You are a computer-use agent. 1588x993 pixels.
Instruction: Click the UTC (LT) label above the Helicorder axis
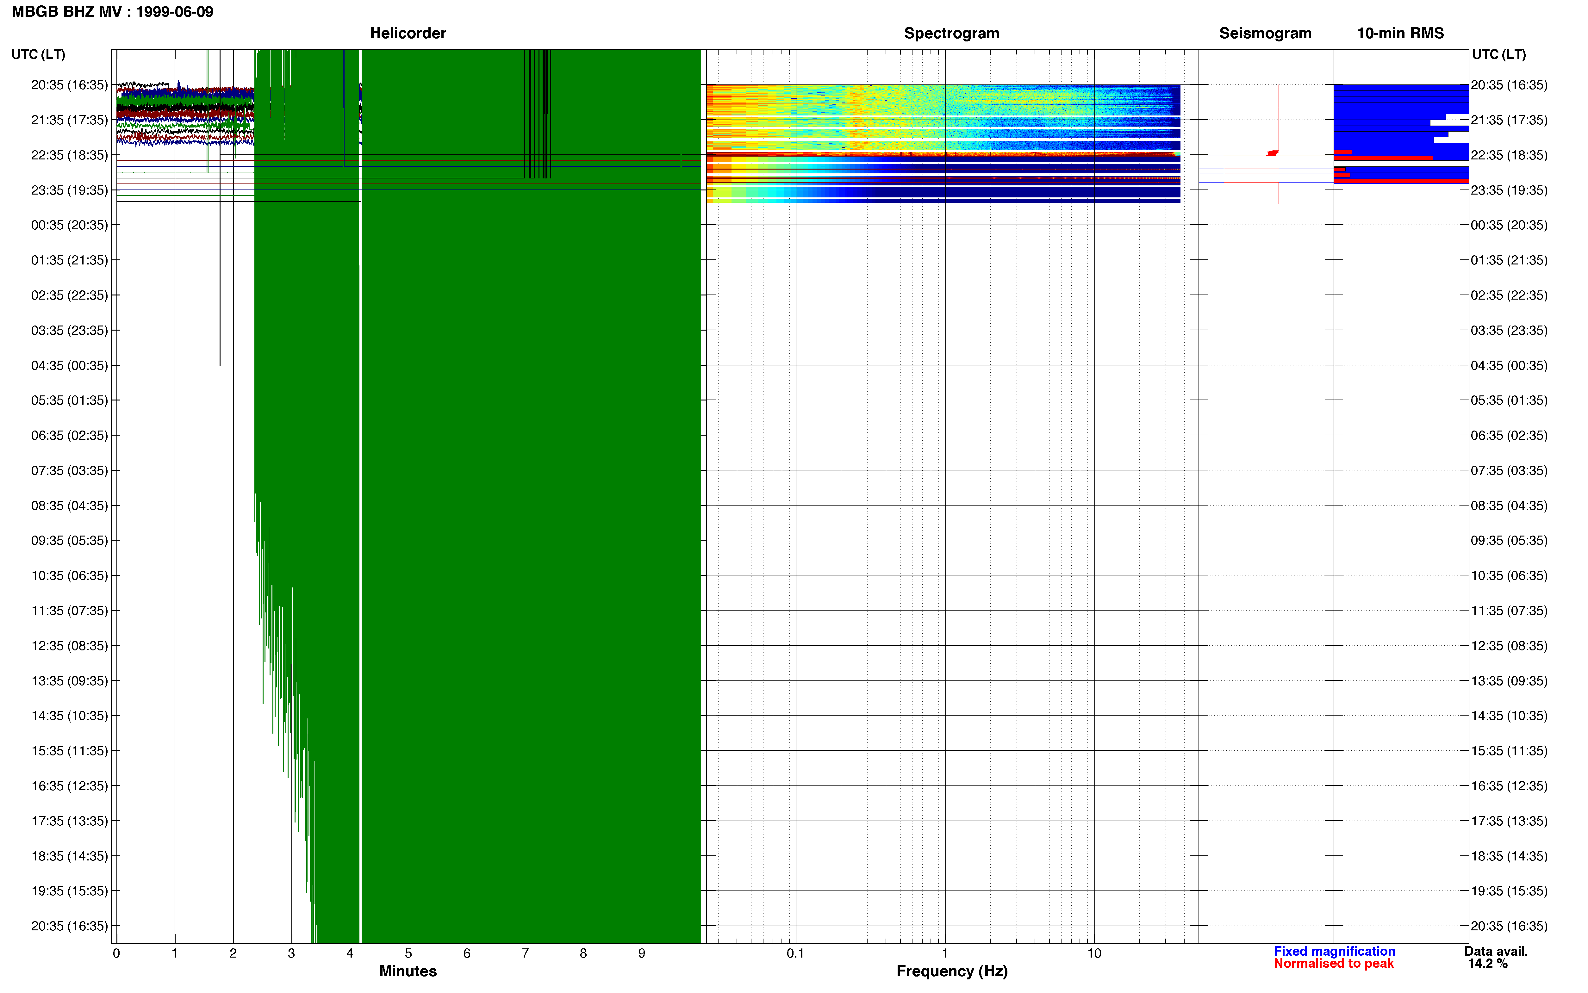39,54
